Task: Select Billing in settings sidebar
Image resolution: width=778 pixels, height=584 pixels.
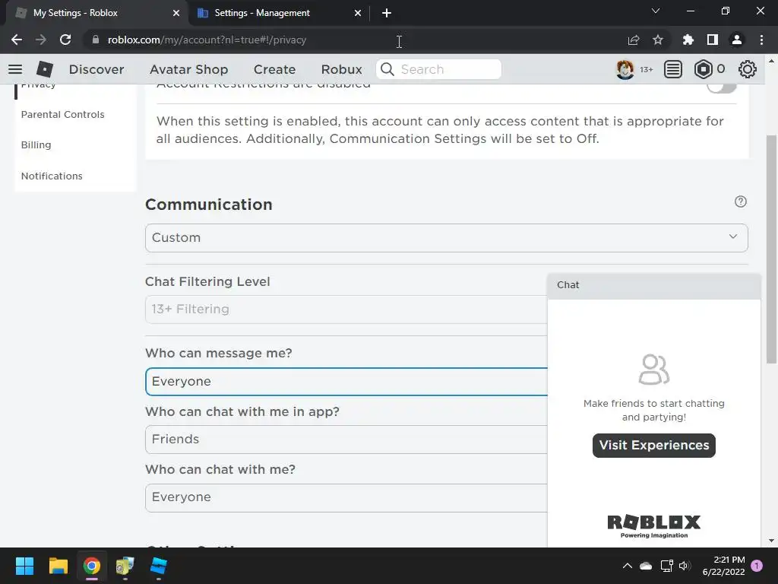Action: (36, 145)
